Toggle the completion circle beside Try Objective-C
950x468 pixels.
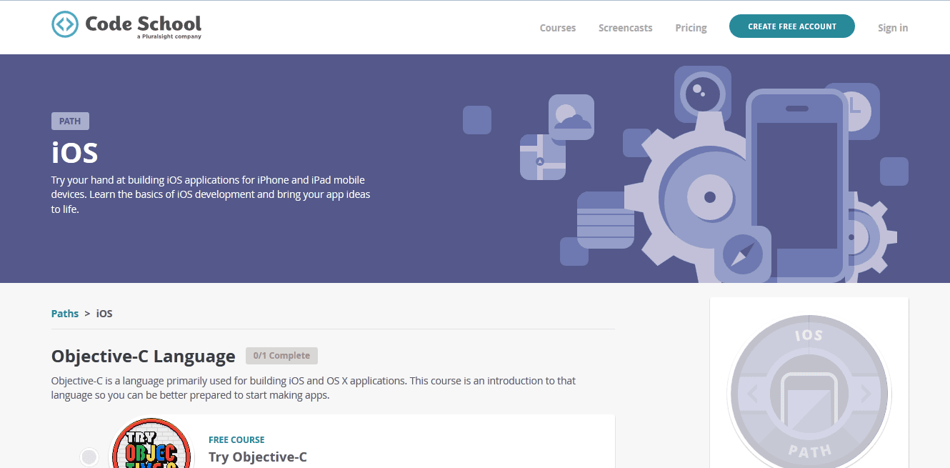[x=89, y=457]
